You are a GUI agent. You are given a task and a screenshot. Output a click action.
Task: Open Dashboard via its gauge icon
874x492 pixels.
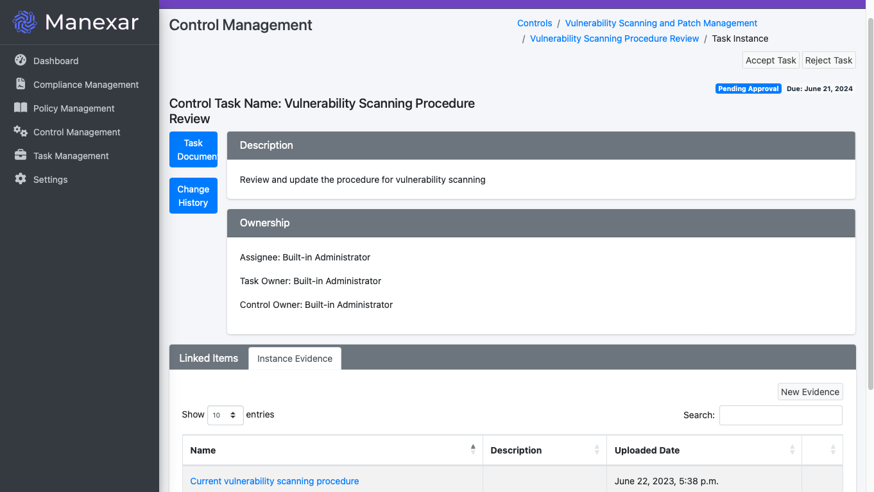click(21, 60)
